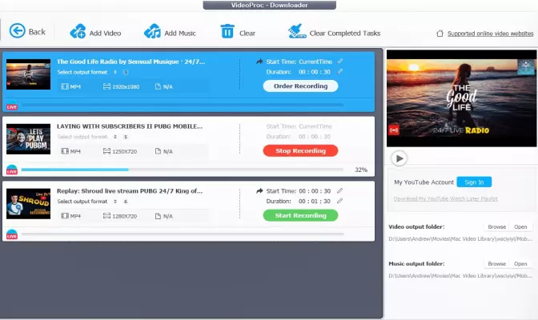Viewport: 538px width, 320px height.
Task: Browse for video output folder
Action: click(x=497, y=226)
